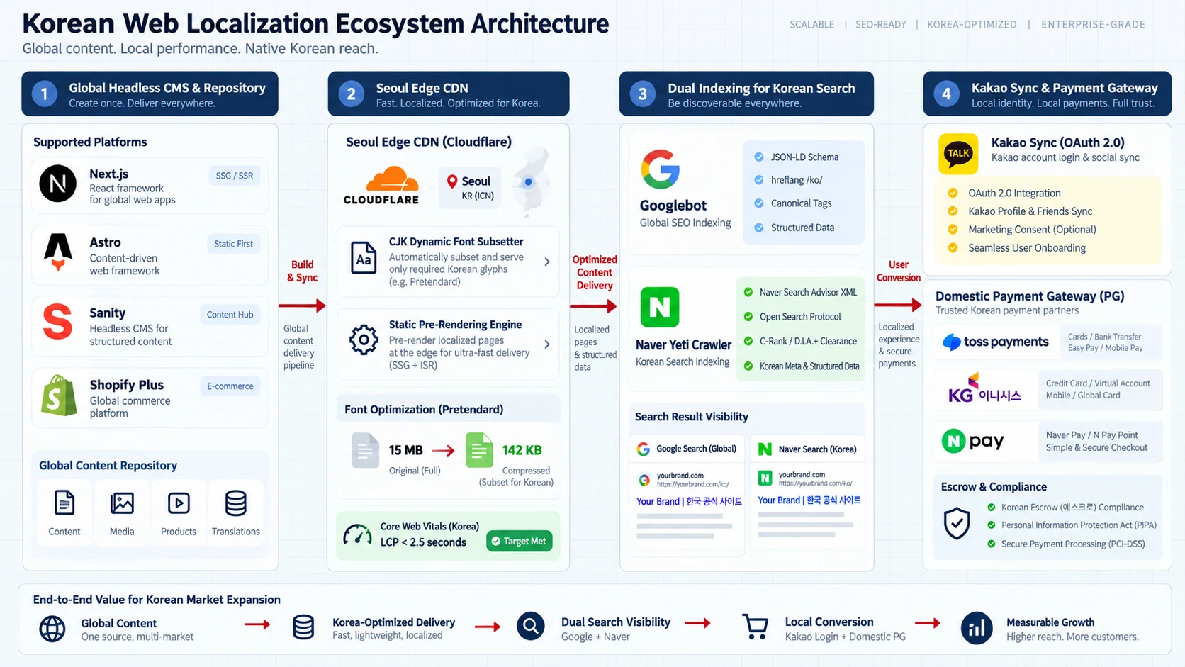Select the Local Conversion shopping cart icon
This screenshot has width=1185, height=667.
[x=755, y=627]
